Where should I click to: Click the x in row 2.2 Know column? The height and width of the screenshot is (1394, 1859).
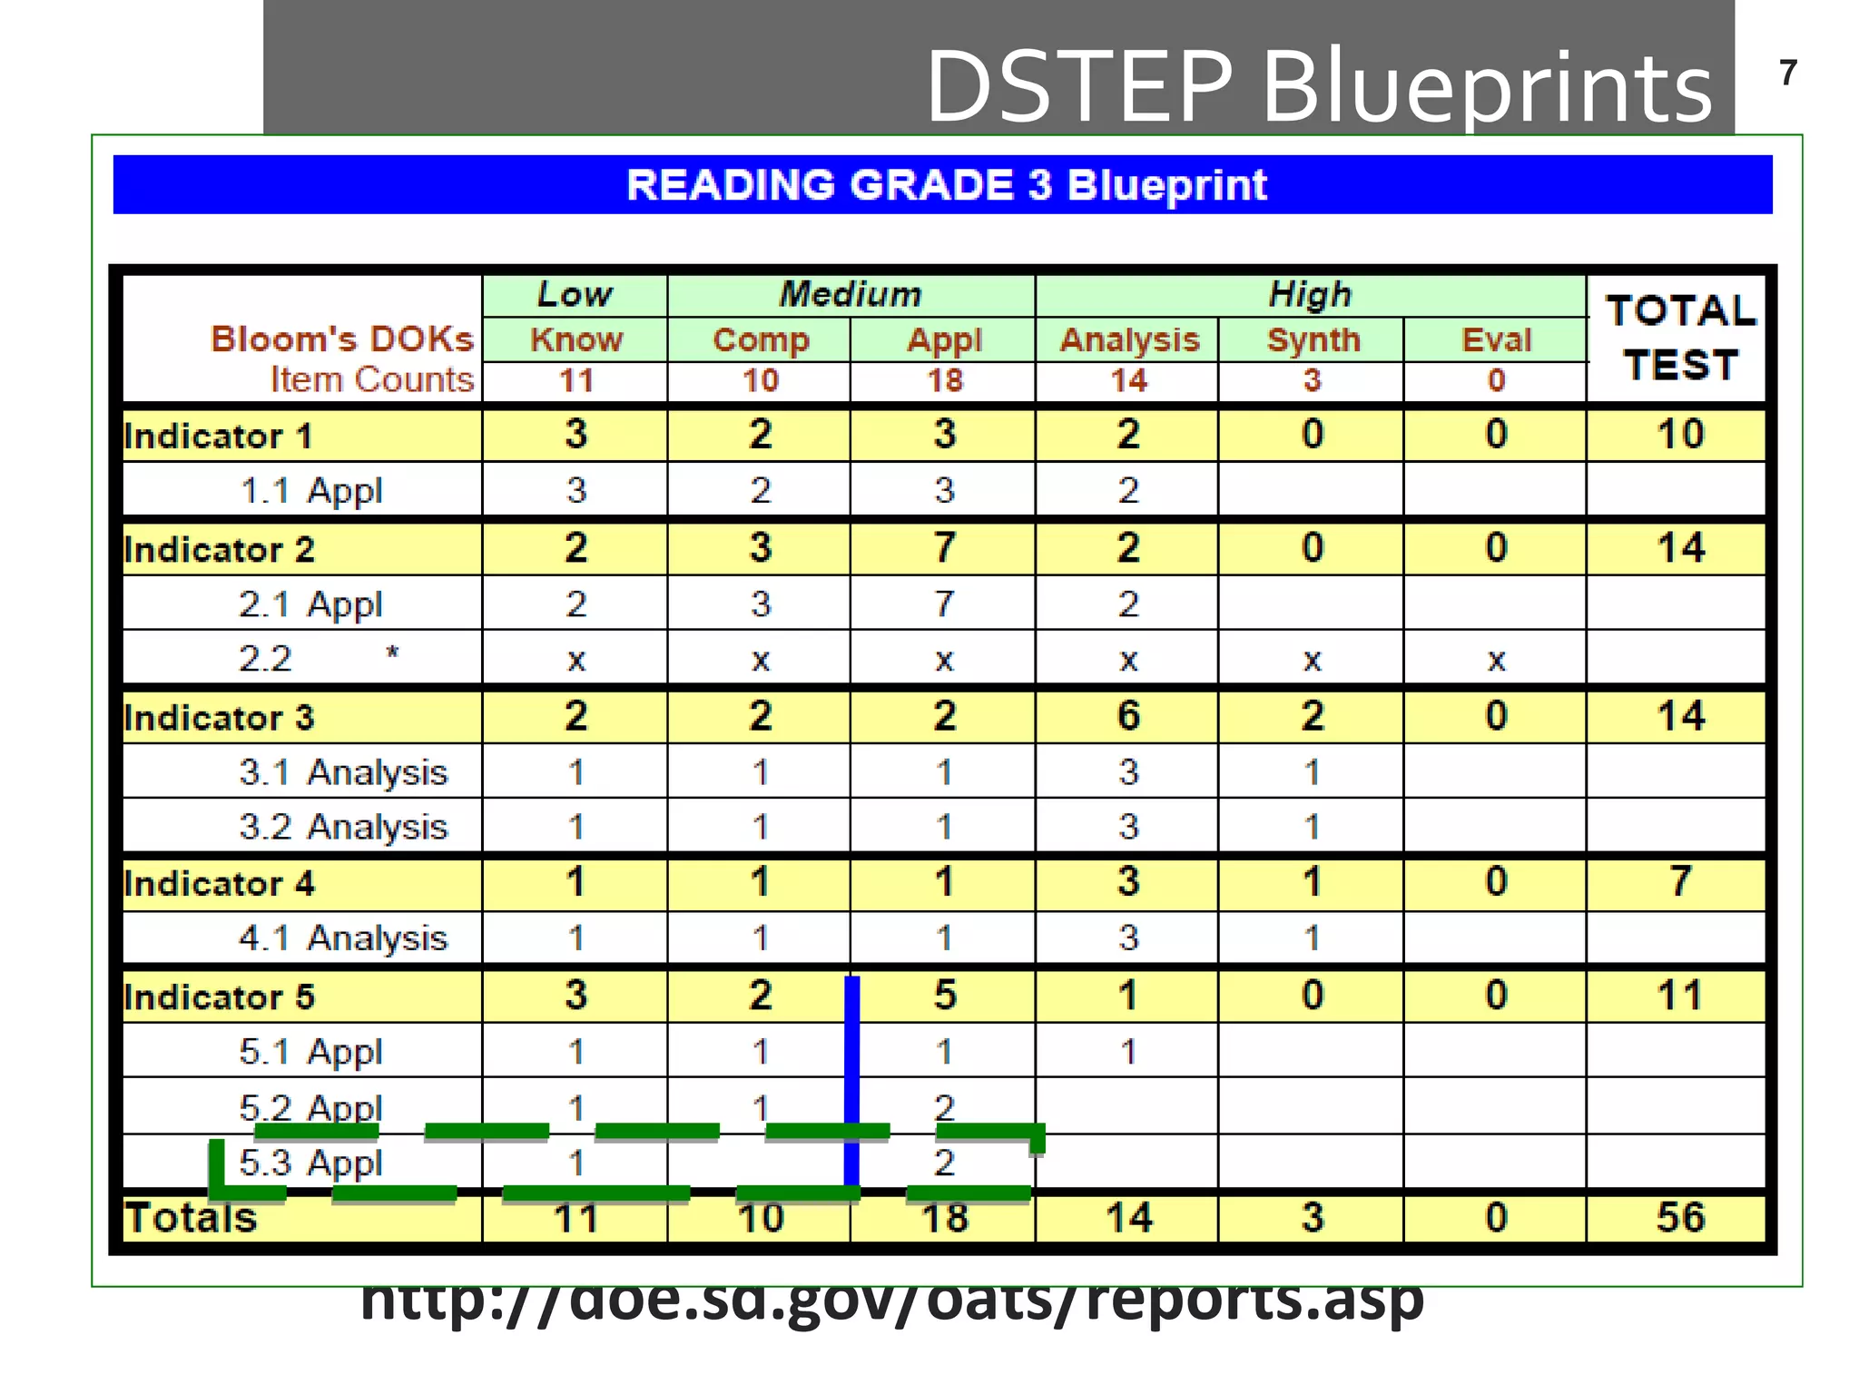click(576, 661)
